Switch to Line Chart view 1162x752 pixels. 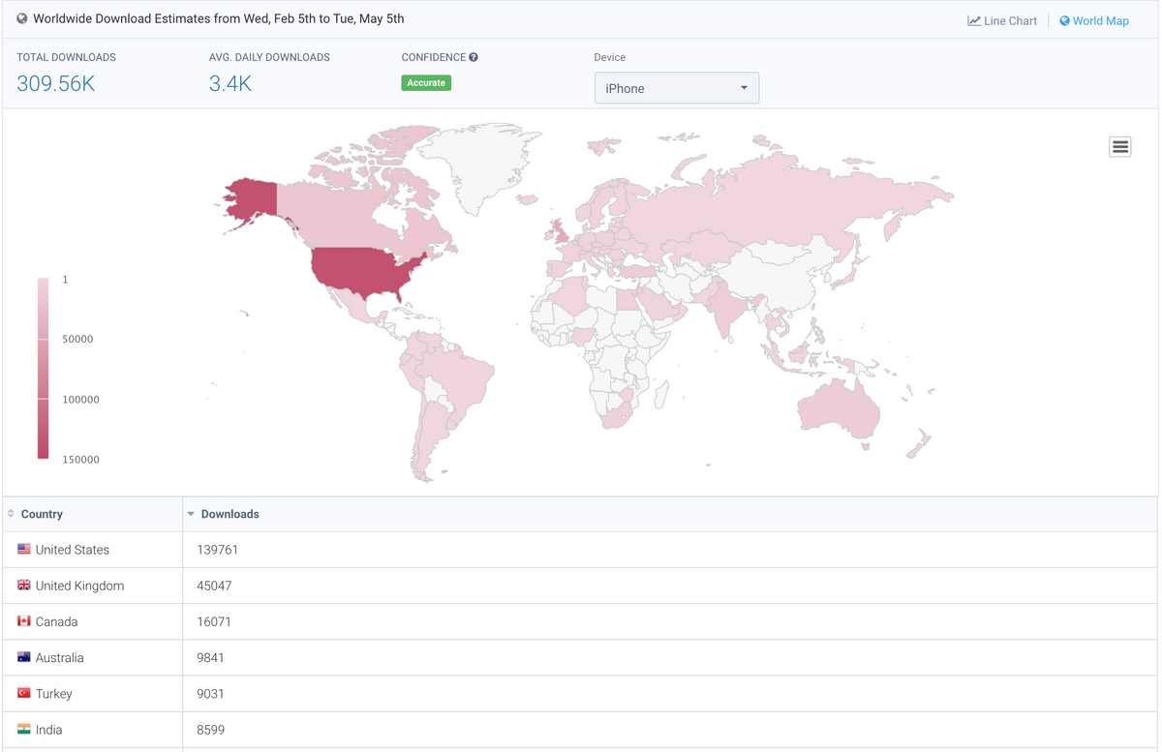coord(1002,20)
